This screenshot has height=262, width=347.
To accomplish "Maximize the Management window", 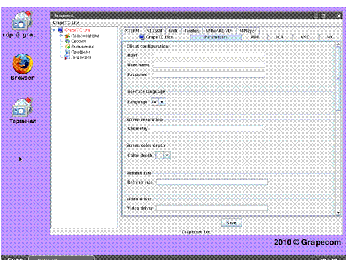I will coord(323,16).
